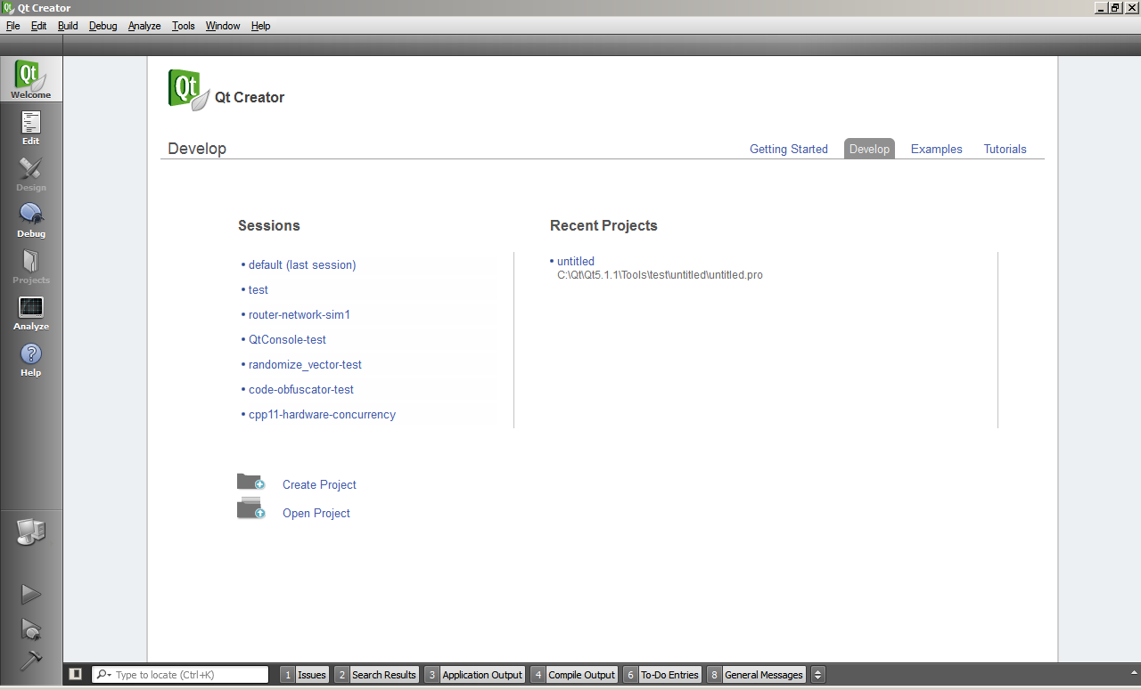
Task: Open the code-obfuscator-test session
Action: [x=301, y=389]
